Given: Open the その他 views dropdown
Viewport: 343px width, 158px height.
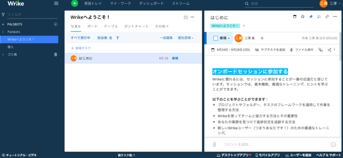Looking at the screenshot, I should click(162, 27).
